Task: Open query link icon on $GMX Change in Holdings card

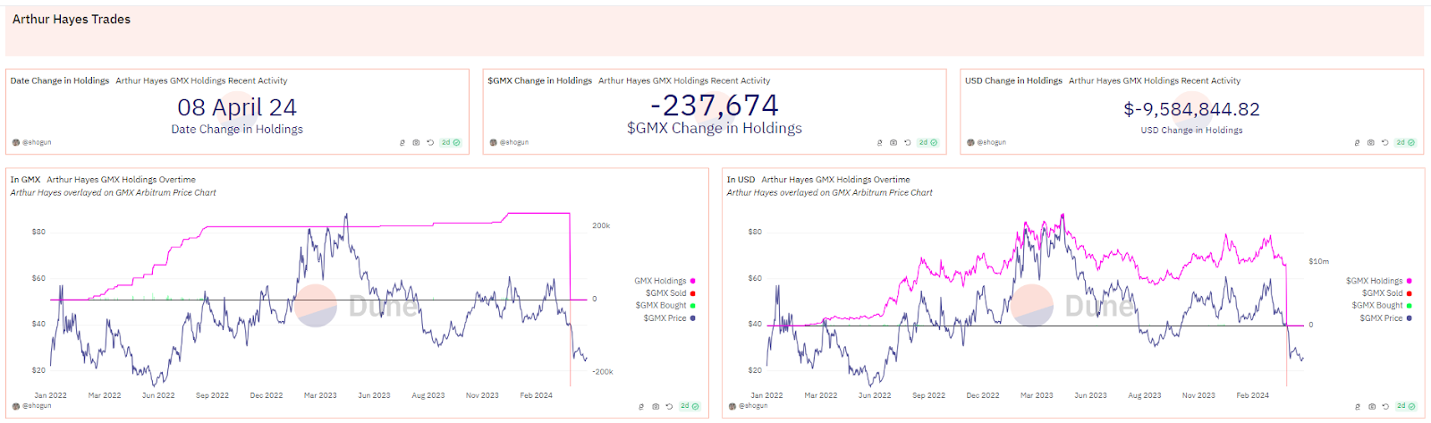Action: (880, 142)
